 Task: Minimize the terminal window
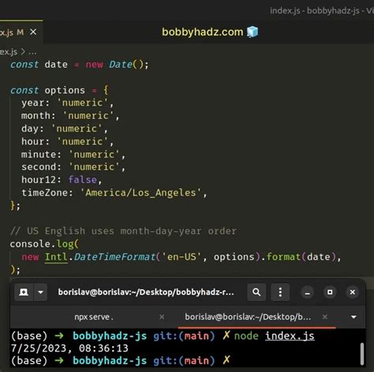[x=308, y=292]
